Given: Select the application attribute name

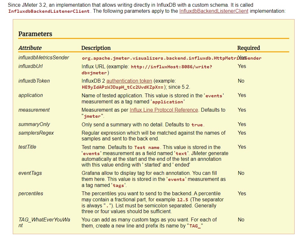Looking at the screenshot, I should click(x=31, y=95).
